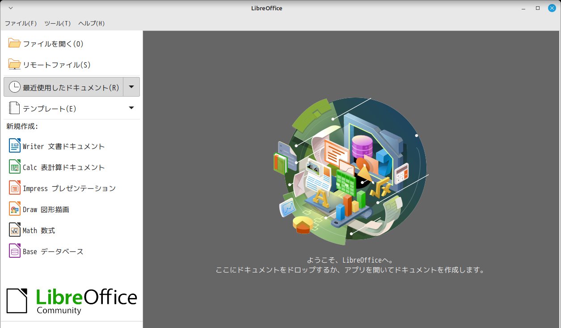Click the Impress presentation icon

point(15,188)
